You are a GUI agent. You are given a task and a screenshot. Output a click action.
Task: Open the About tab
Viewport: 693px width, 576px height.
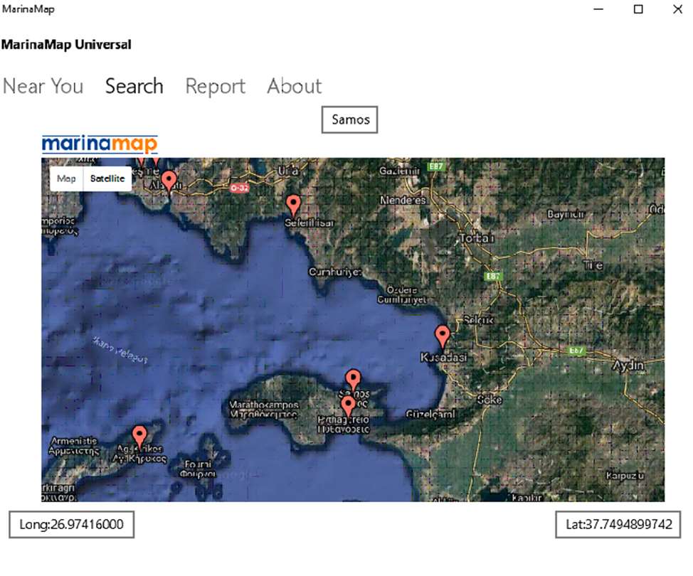click(295, 86)
